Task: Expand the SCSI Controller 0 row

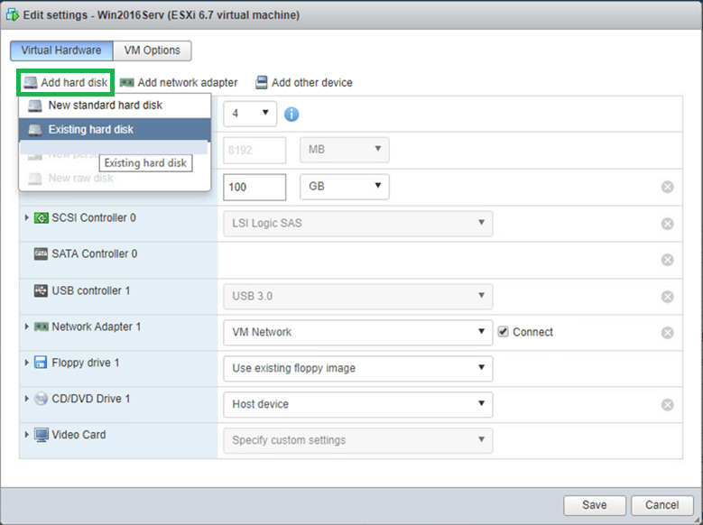Action: click(x=26, y=218)
